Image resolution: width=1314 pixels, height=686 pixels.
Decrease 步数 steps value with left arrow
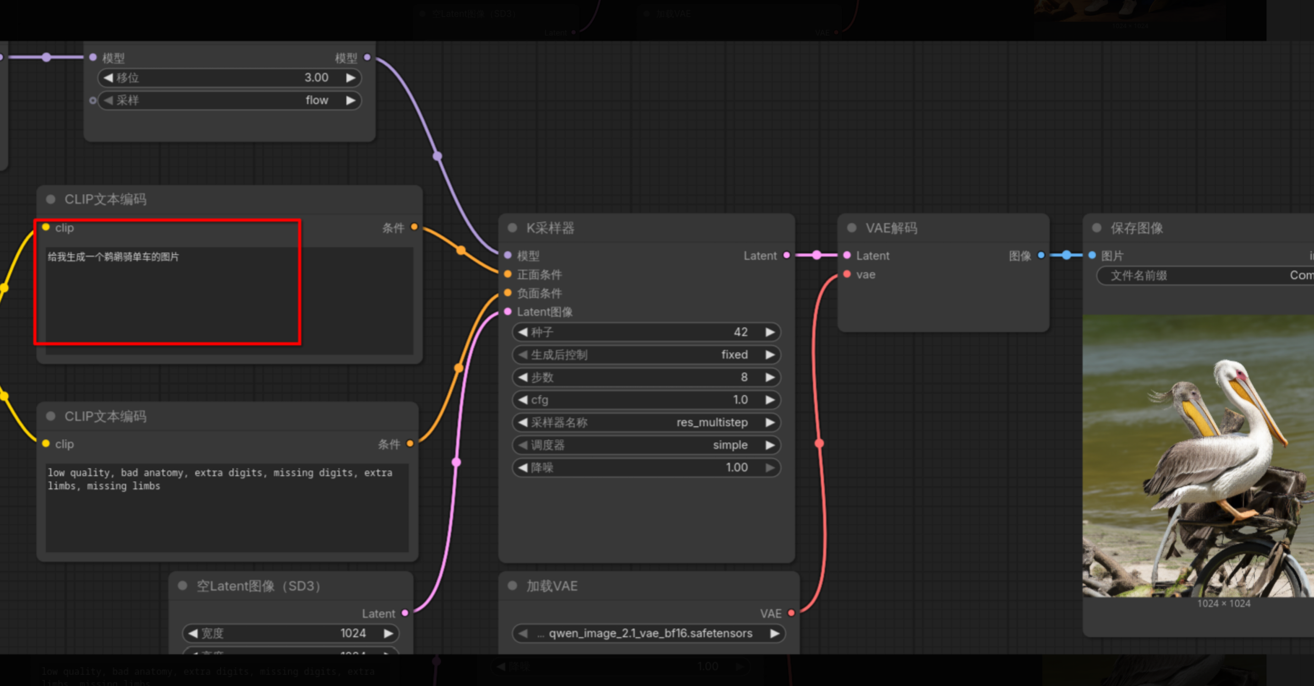(522, 377)
